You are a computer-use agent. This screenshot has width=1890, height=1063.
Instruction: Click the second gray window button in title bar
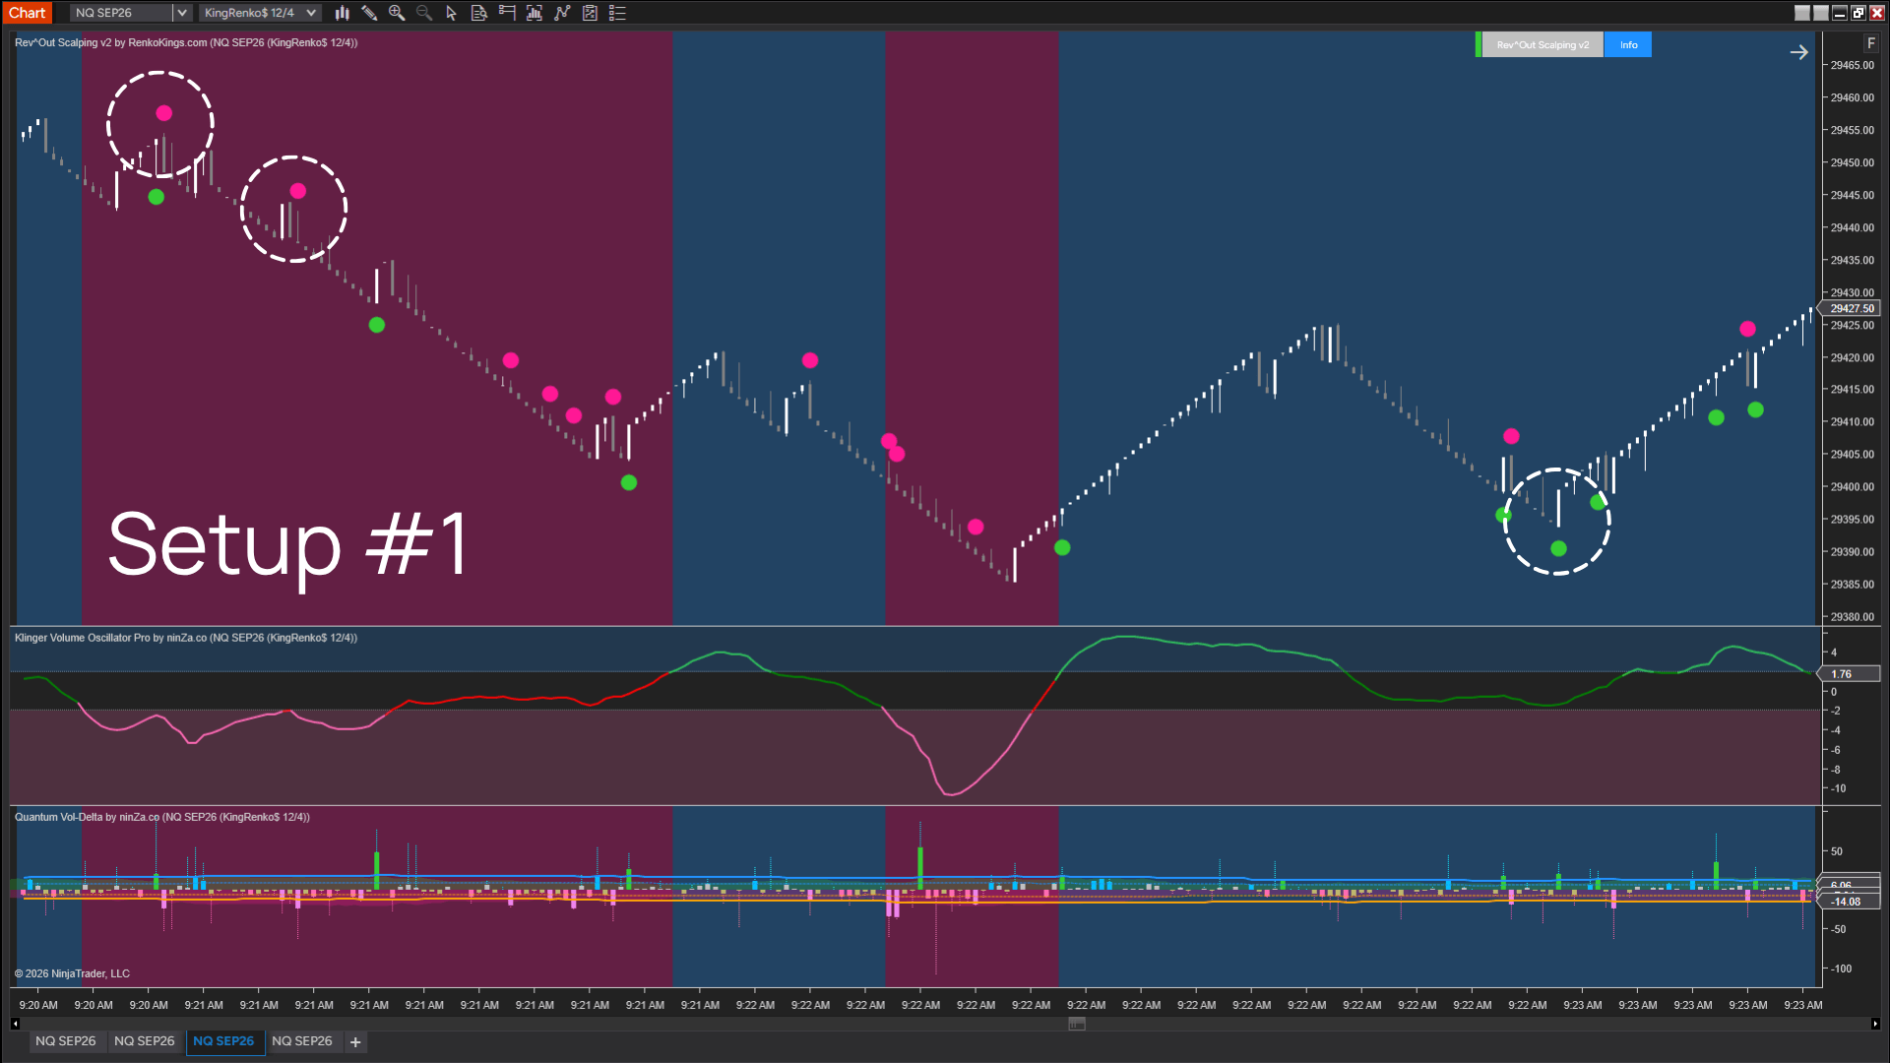[1821, 13]
